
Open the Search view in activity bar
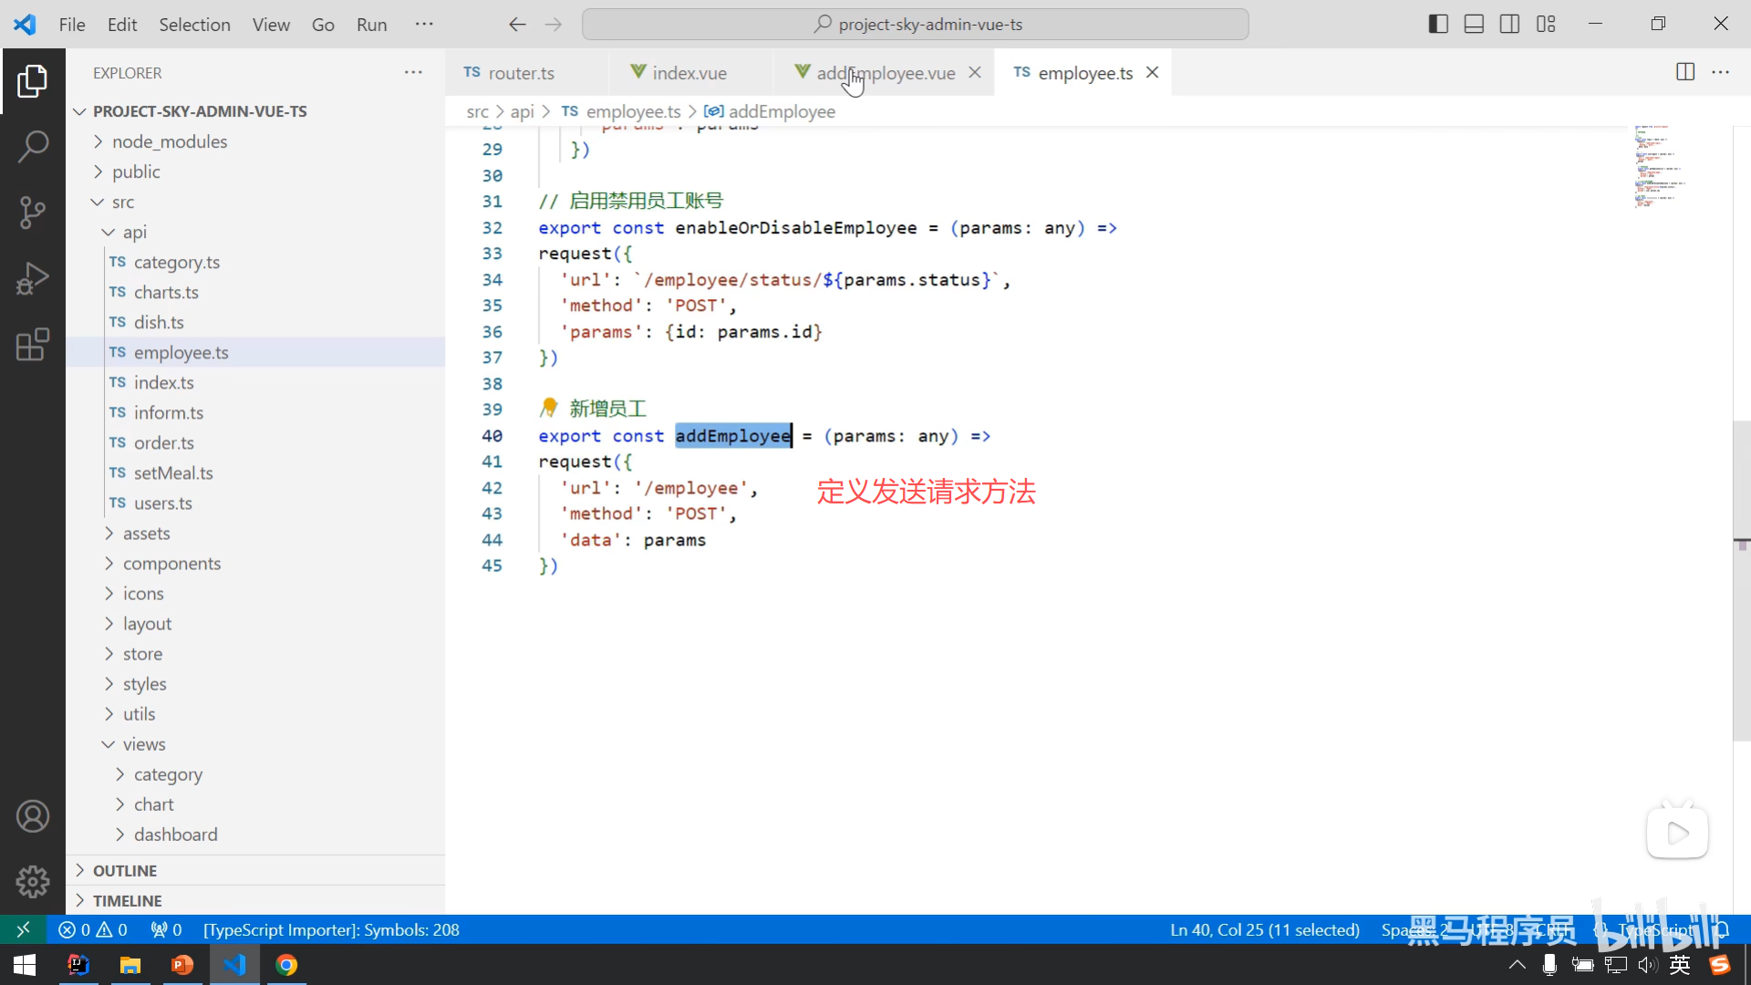click(x=33, y=146)
